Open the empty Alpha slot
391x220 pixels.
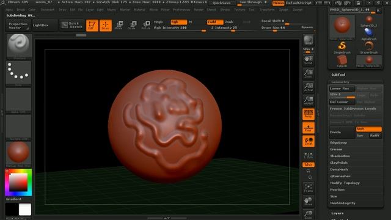pos(18,100)
